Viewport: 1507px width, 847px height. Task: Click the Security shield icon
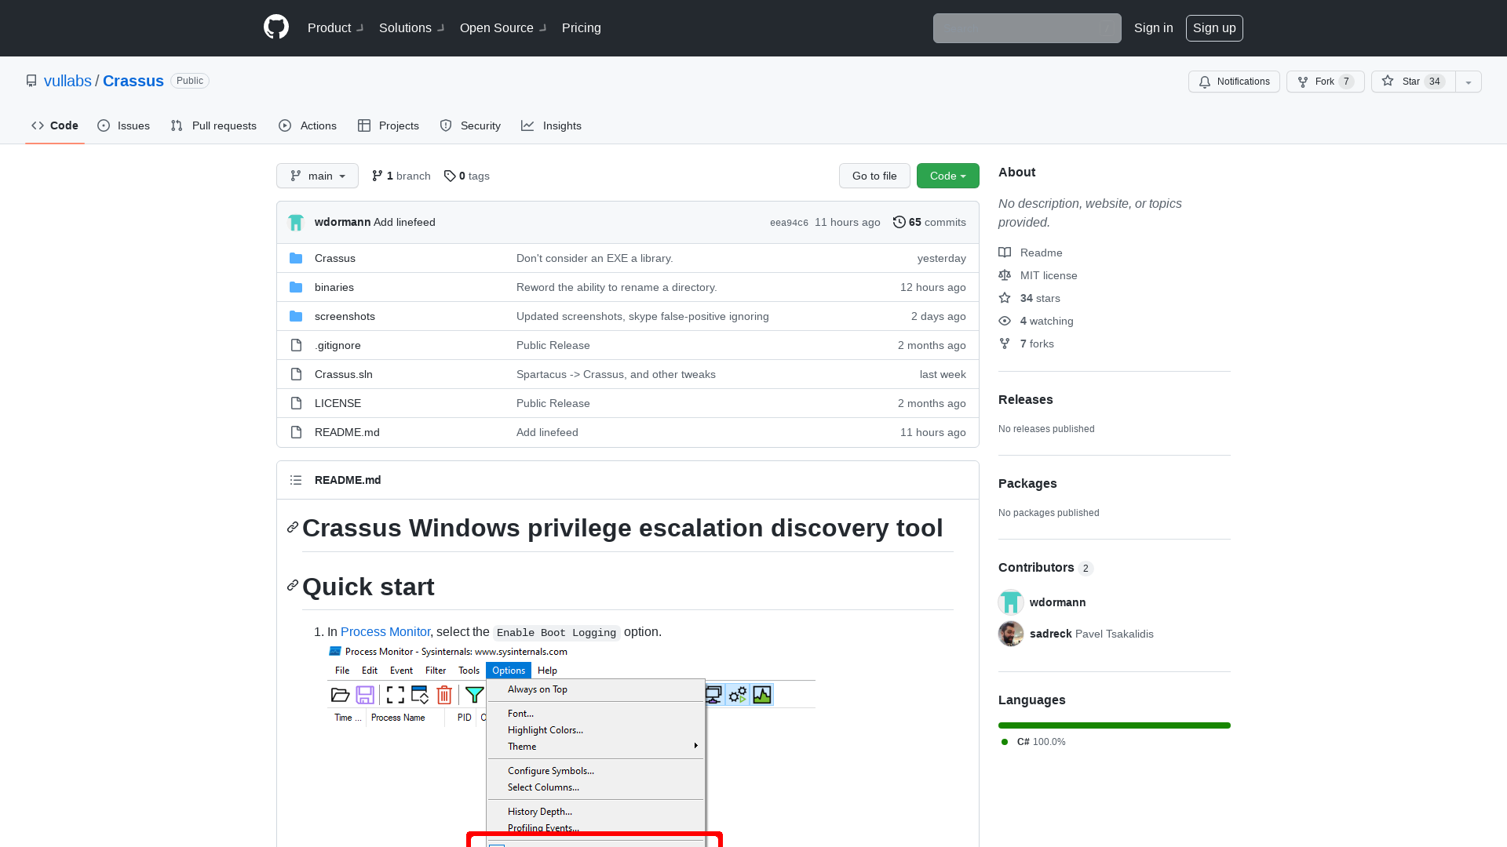(445, 125)
